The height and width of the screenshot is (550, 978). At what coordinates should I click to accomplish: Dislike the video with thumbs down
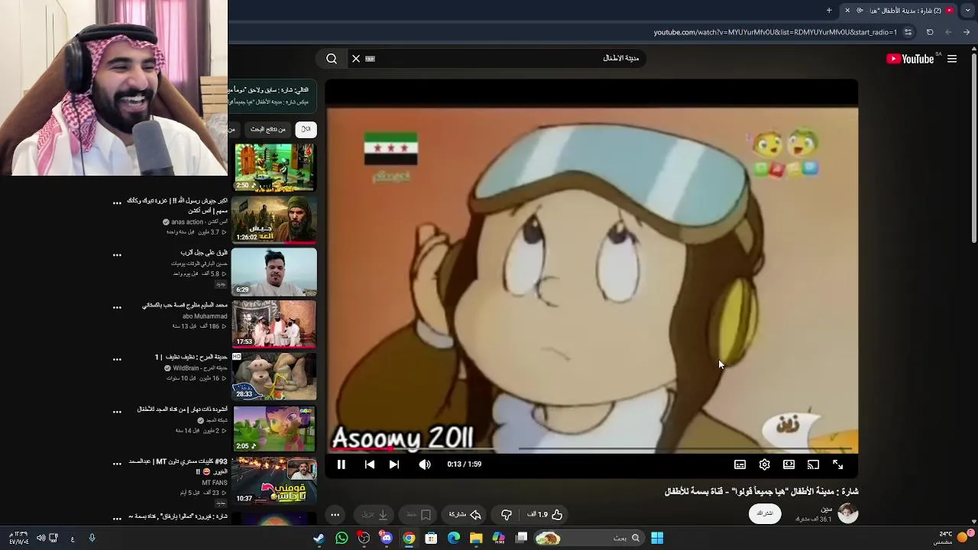coord(506,515)
